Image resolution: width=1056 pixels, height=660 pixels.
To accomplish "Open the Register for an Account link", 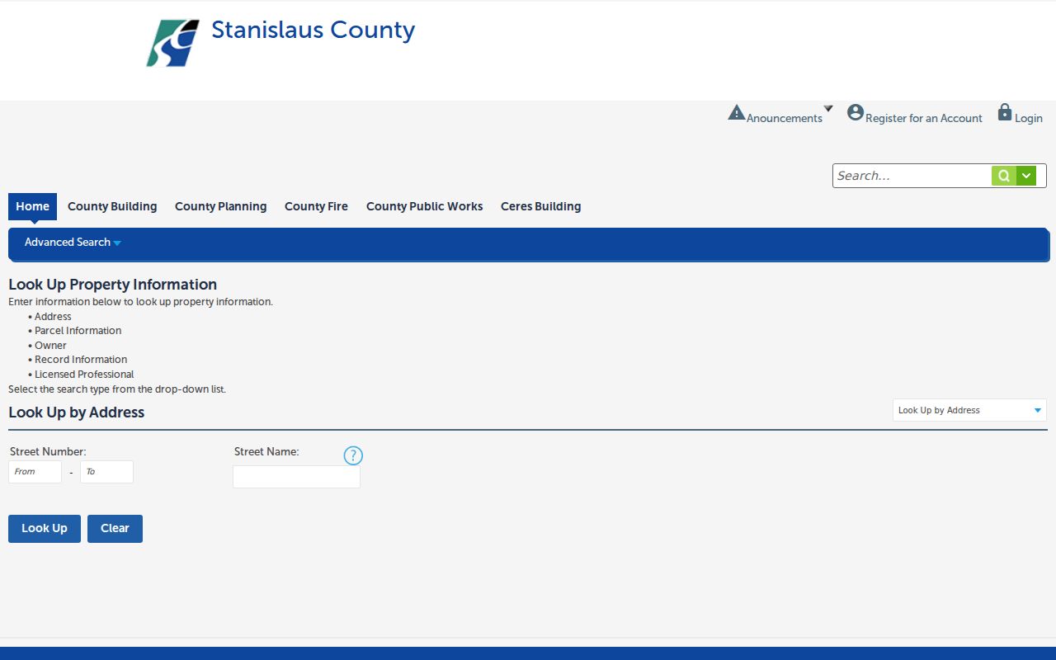I will (924, 119).
